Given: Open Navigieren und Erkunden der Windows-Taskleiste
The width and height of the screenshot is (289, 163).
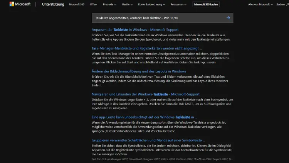Looking at the screenshot, I should pyautogui.click(x=146, y=94).
